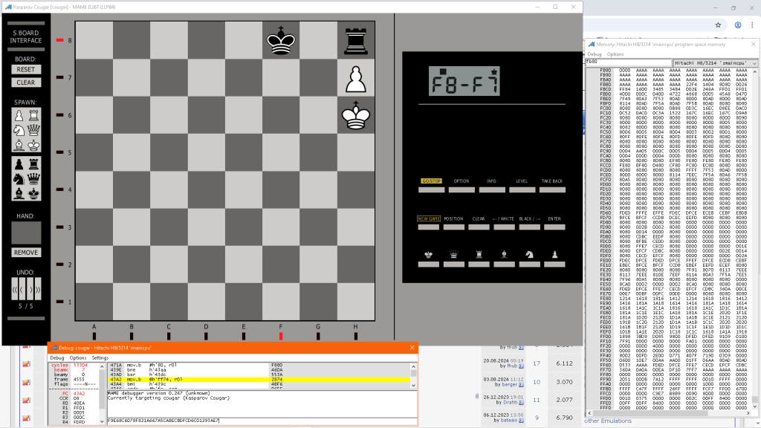This screenshot has height=428, width=761.
Task: Open the browser profile avatar
Action: (x=738, y=25)
